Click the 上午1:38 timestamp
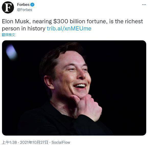149x145 pixels. tap(9, 142)
